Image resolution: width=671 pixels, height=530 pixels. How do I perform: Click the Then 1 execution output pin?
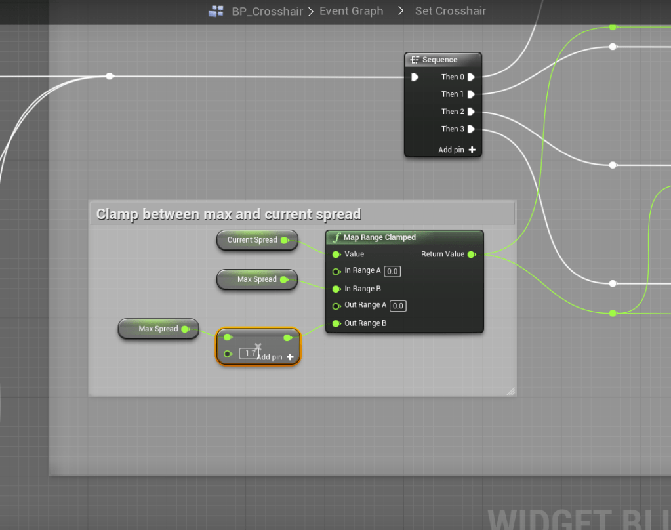(471, 94)
